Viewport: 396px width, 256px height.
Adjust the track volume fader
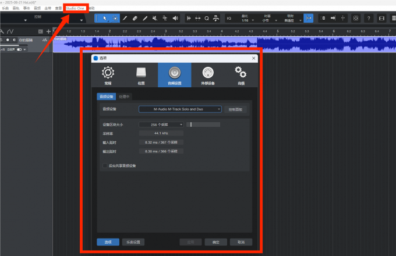(13, 45)
